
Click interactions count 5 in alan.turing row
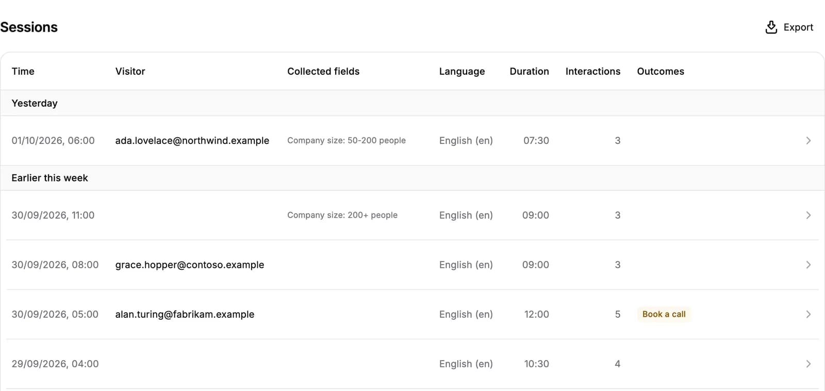pos(617,314)
